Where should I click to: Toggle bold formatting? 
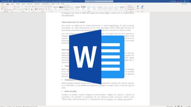(14, 9)
